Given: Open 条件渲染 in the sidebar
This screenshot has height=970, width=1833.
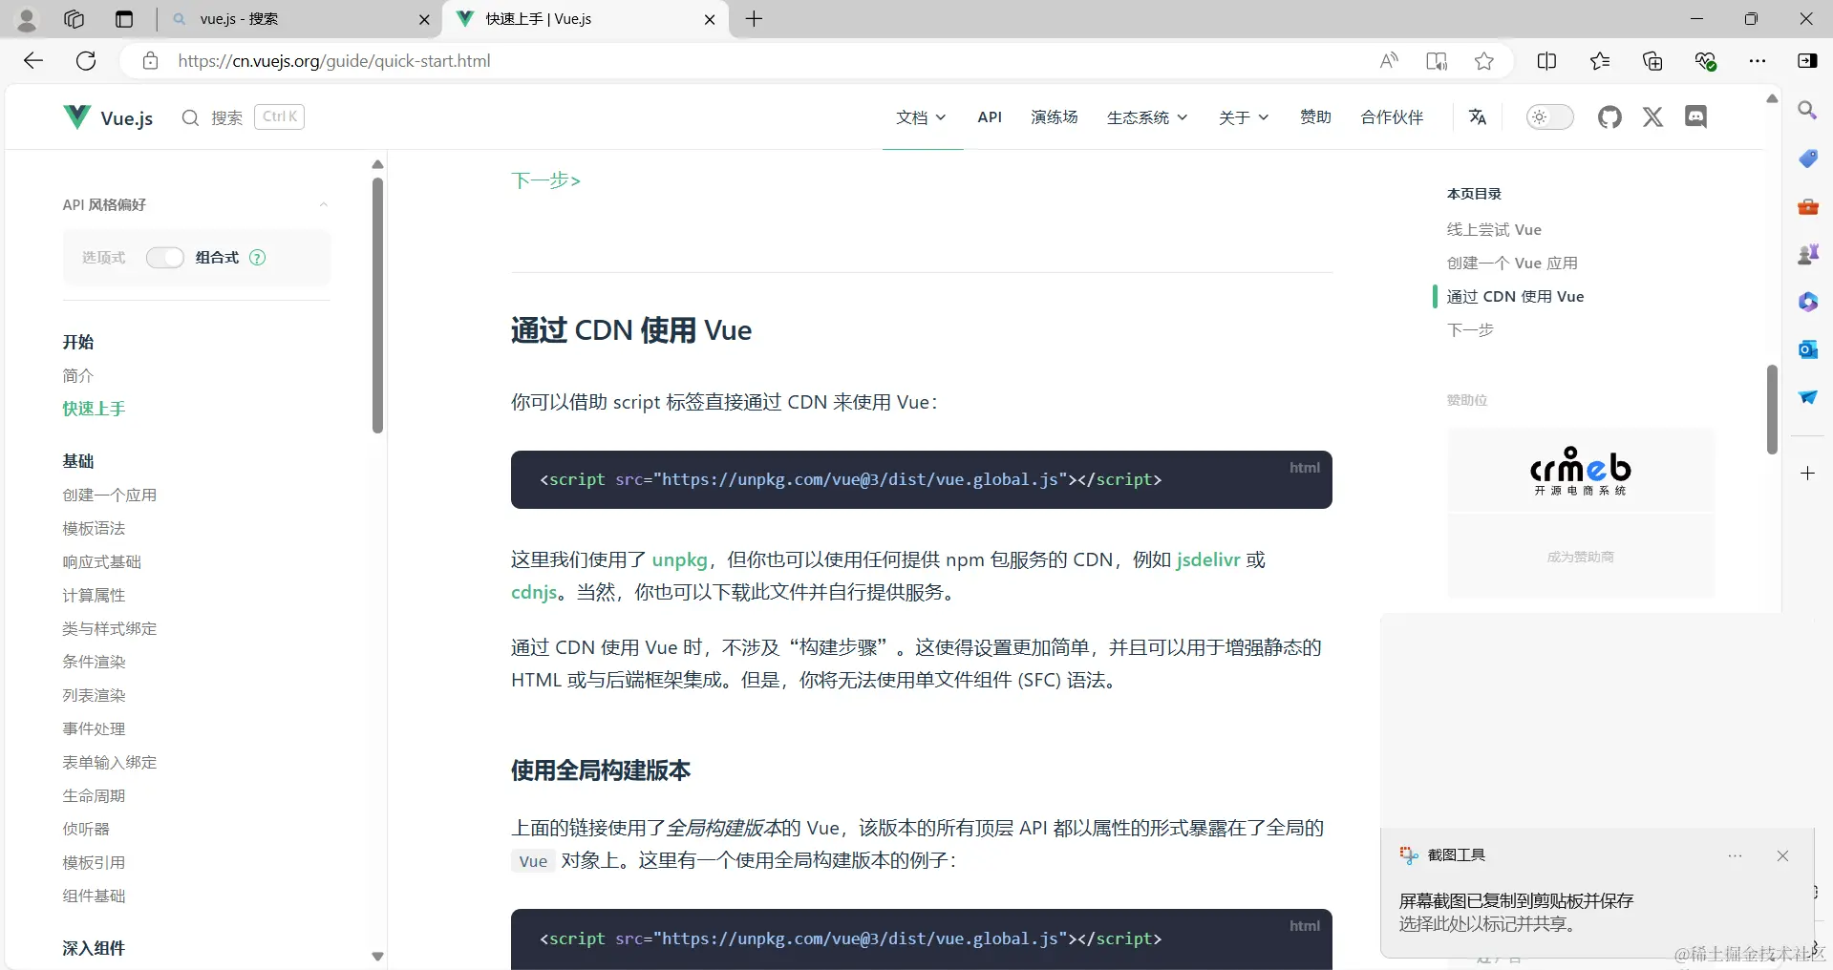Looking at the screenshot, I should [94, 663].
